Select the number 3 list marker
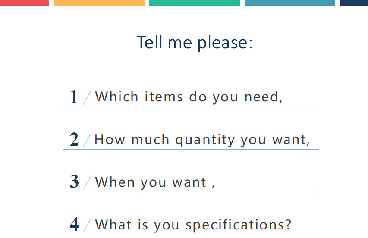This screenshot has height=238, width=368. pyautogui.click(x=74, y=182)
